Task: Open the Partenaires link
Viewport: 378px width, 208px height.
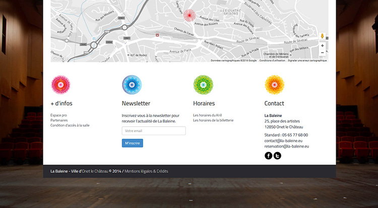Action: (x=59, y=121)
